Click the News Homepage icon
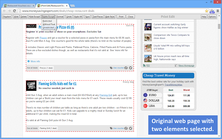 click(176, 65)
